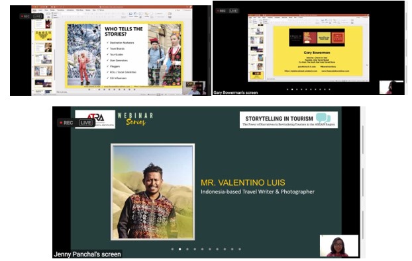Image resolution: width=412 pixels, height=261 pixels.
Task: Click the 'Tour Guides' bullet
Action: click(117, 54)
